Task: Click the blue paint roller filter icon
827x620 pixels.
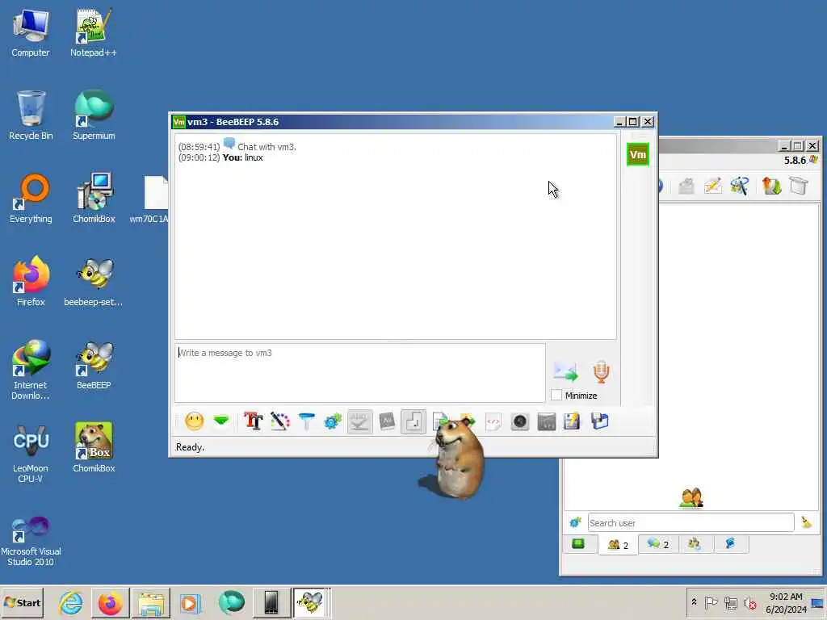Action: tap(306, 421)
